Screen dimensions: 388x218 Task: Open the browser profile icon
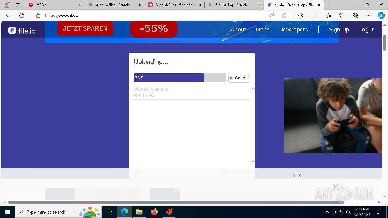coord(7,5)
